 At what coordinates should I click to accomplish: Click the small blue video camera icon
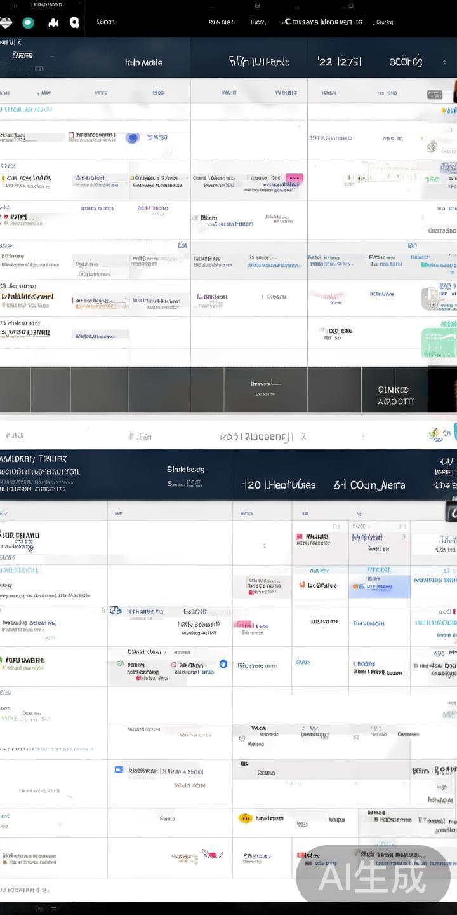tap(119, 769)
